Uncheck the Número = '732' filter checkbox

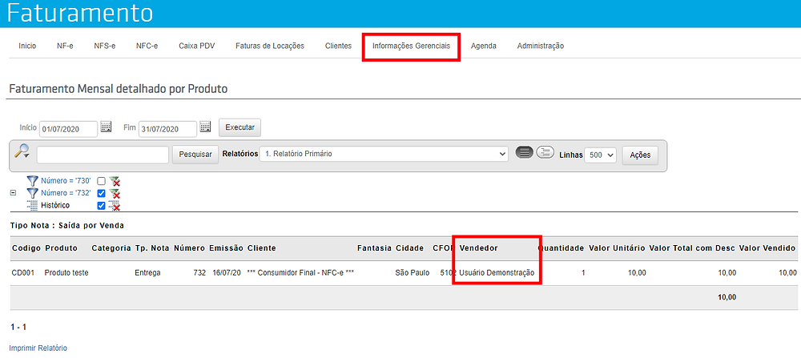[x=101, y=194]
